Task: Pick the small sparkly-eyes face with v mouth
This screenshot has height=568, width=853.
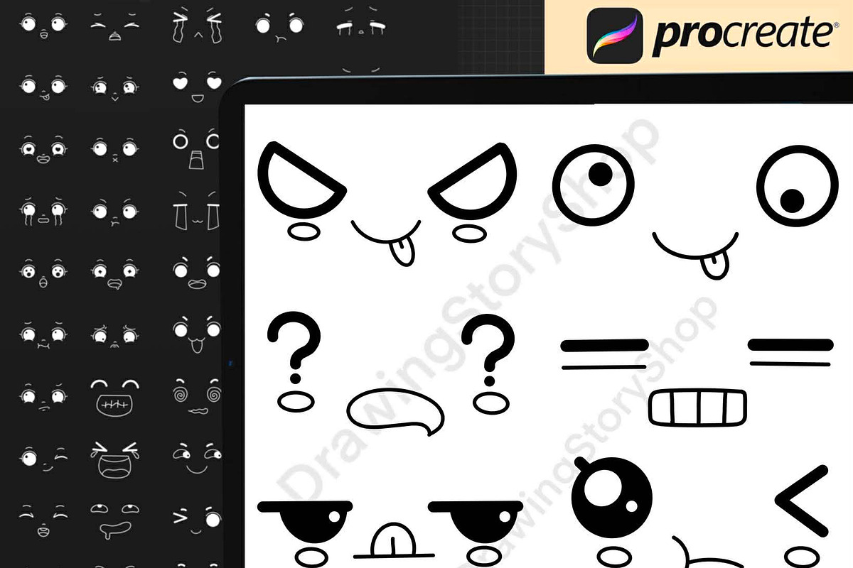Action: pos(115,89)
